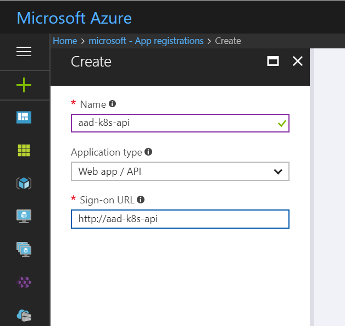Viewport: 345px width, 326px height.
Task: Show info tooltip next to Application type
Action: tap(148, 152)
